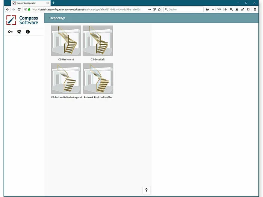This screenshot has width=263, height=197.
Task: Bookmark this page with the star icon
Action: pyautogui.click(x=159, y=9)
